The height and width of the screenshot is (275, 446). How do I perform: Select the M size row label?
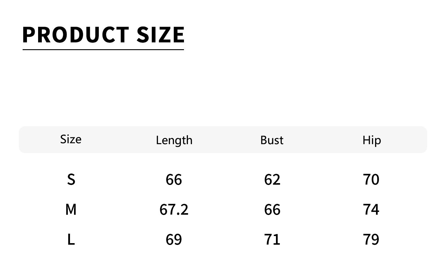(71, 209)
